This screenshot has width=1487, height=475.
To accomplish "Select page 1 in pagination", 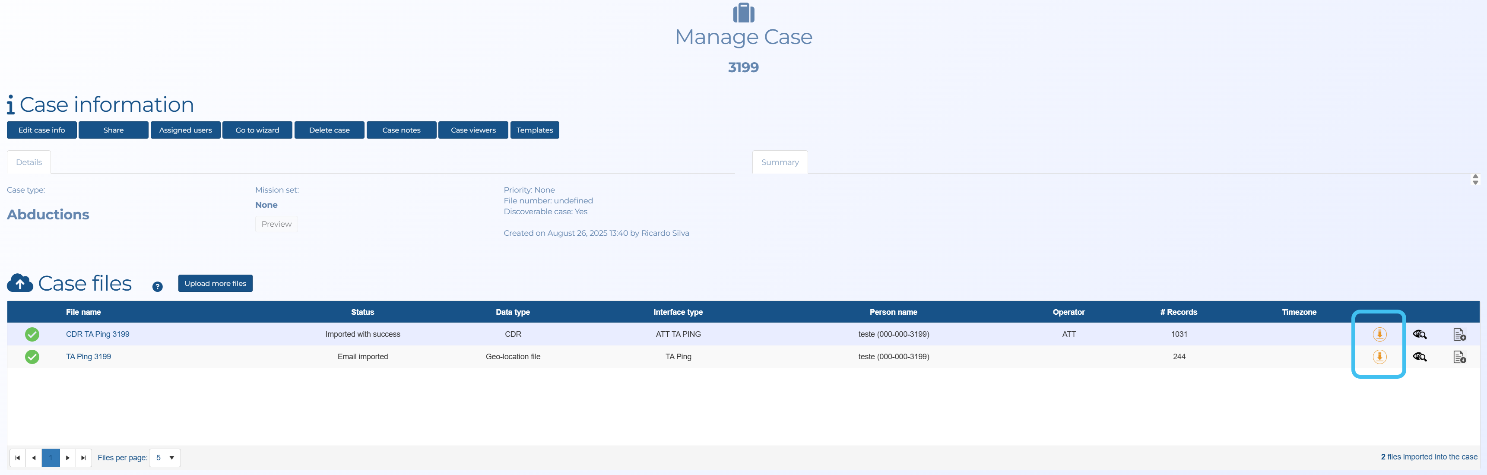I will (51, 458).
